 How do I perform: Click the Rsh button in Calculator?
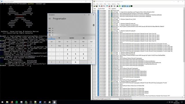[60, 42]
